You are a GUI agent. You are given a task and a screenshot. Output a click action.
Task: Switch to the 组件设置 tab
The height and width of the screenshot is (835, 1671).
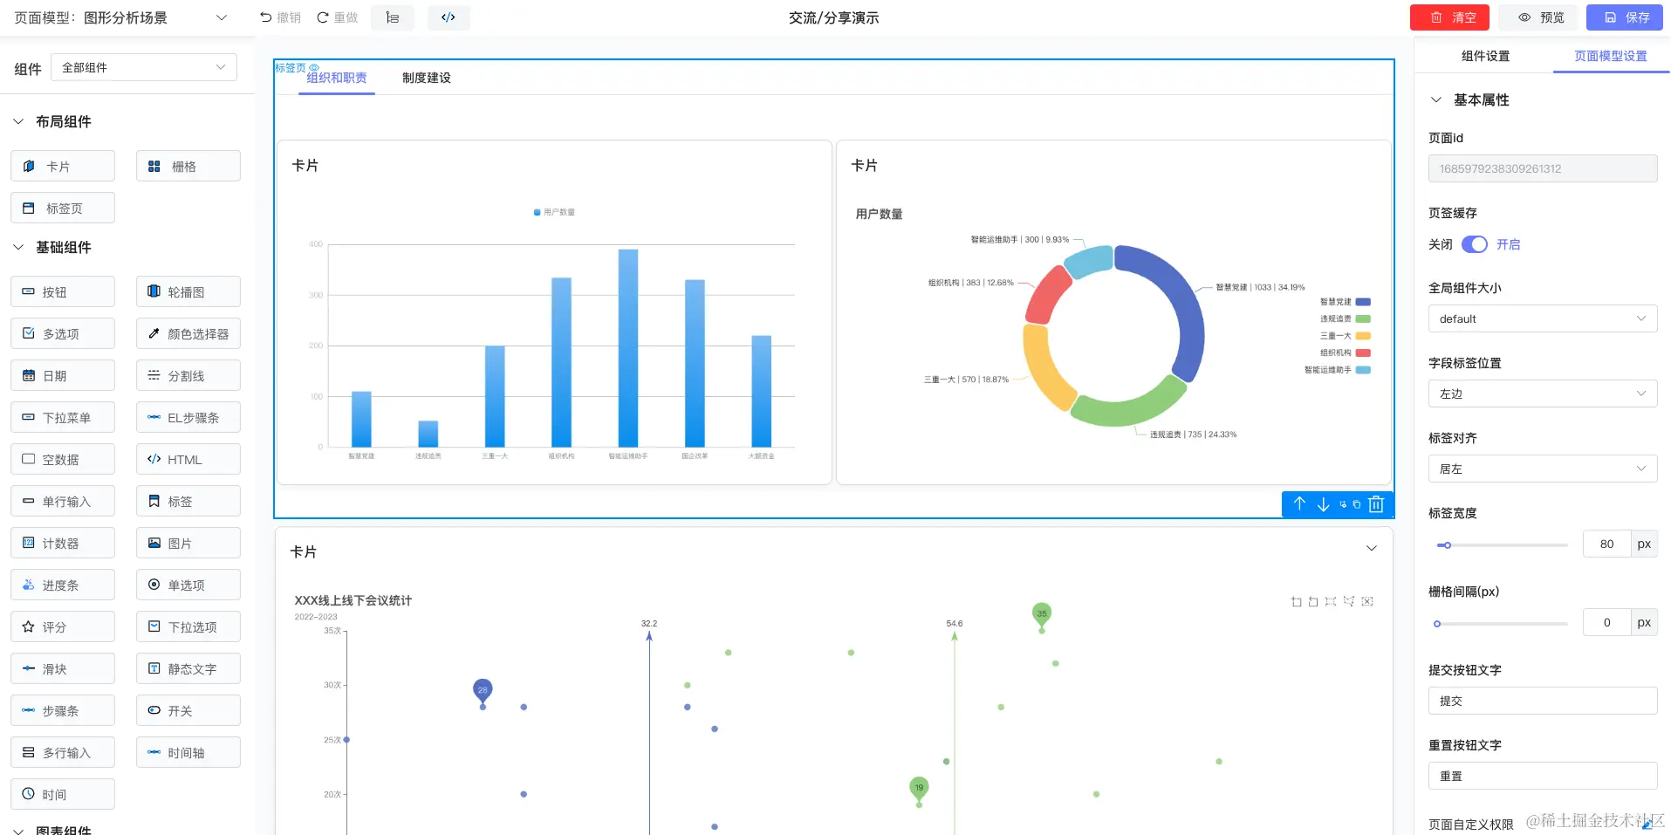[1485, 56]
